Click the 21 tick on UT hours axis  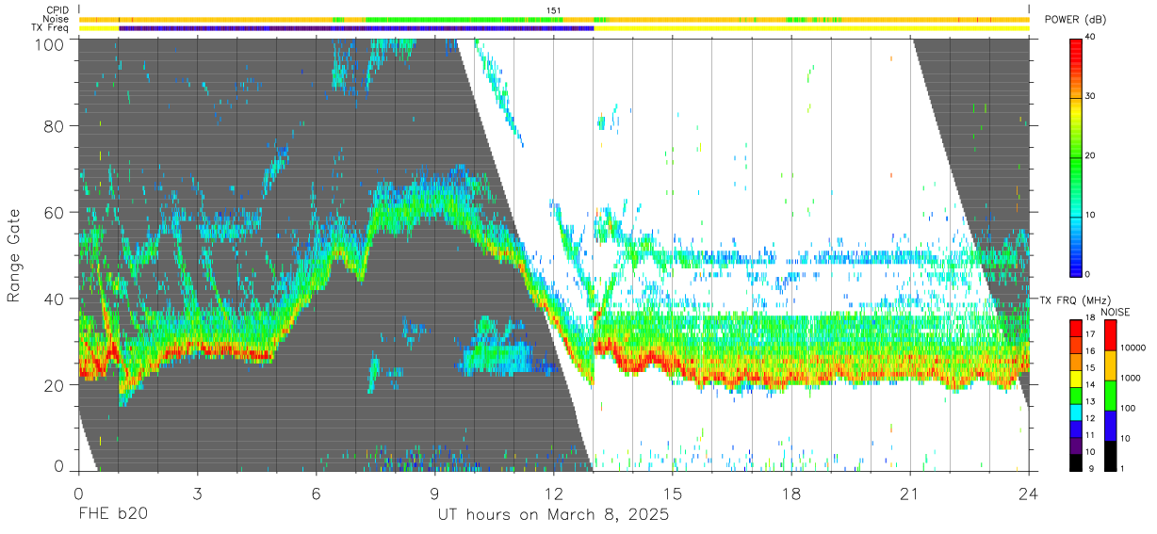click(909, 493)
